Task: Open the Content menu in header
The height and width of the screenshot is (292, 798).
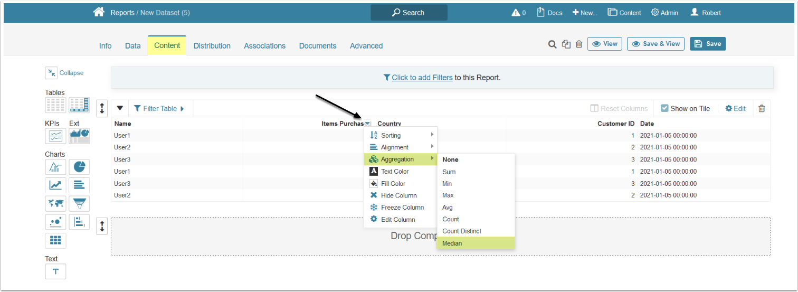Action: click(x=624, y=13)
